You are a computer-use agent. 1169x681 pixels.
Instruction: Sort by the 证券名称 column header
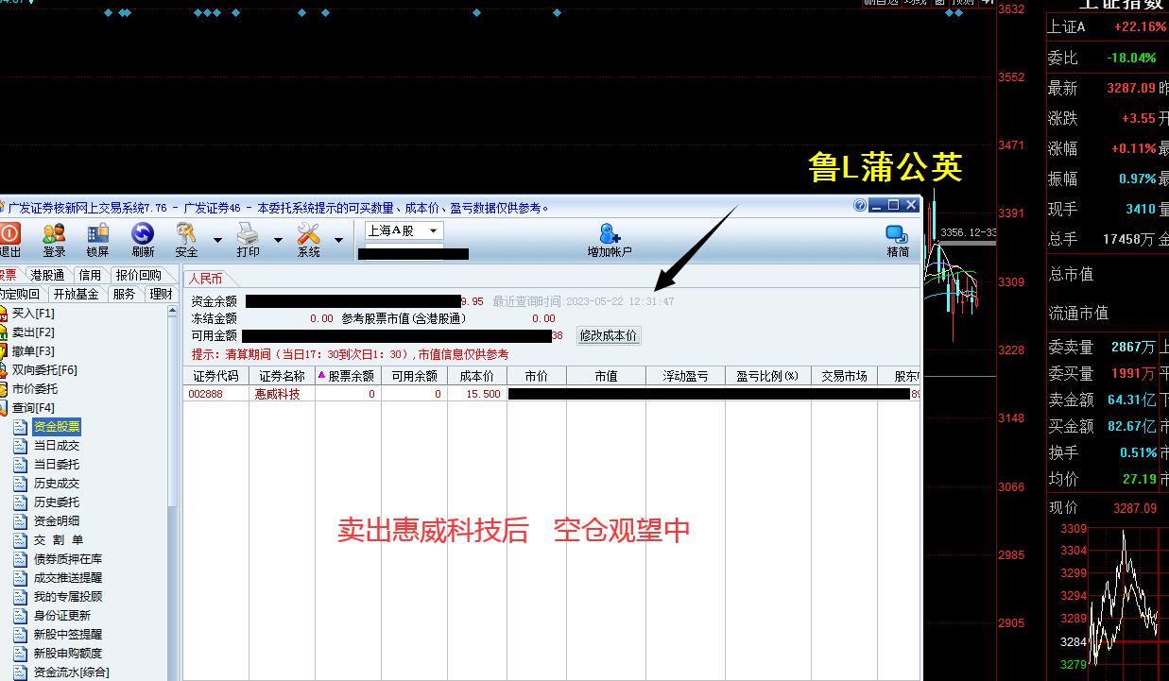(x=282, y=376)
